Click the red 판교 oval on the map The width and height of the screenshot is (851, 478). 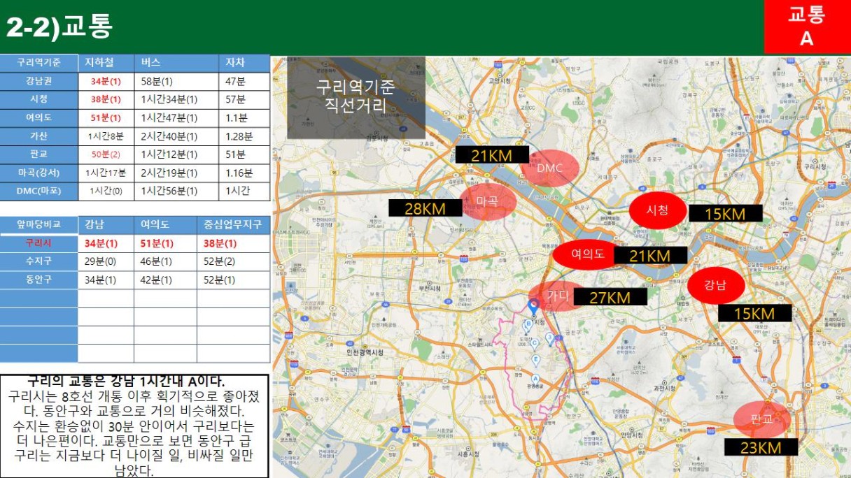[x=762, y=419]
